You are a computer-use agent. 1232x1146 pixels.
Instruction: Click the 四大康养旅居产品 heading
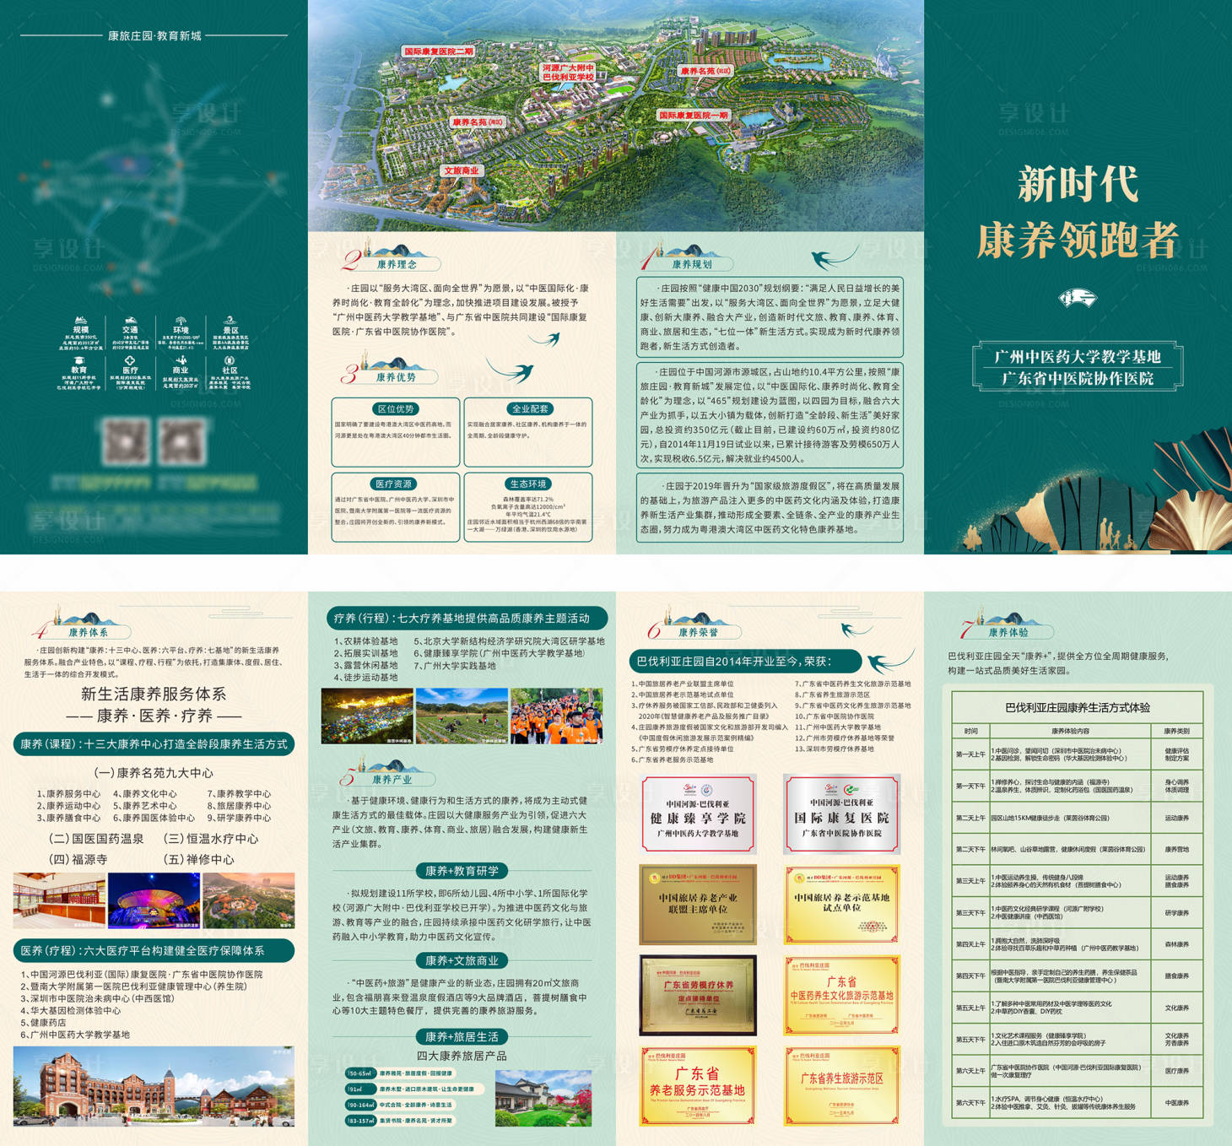click(462, 1056)
